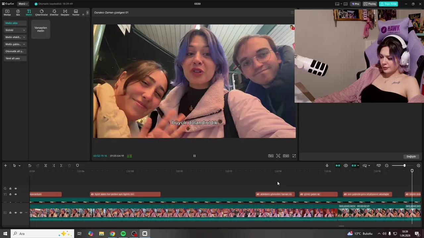Open more options on the main video track
Viewport: 424px width, 238px height.
click(x=26, y=213)
